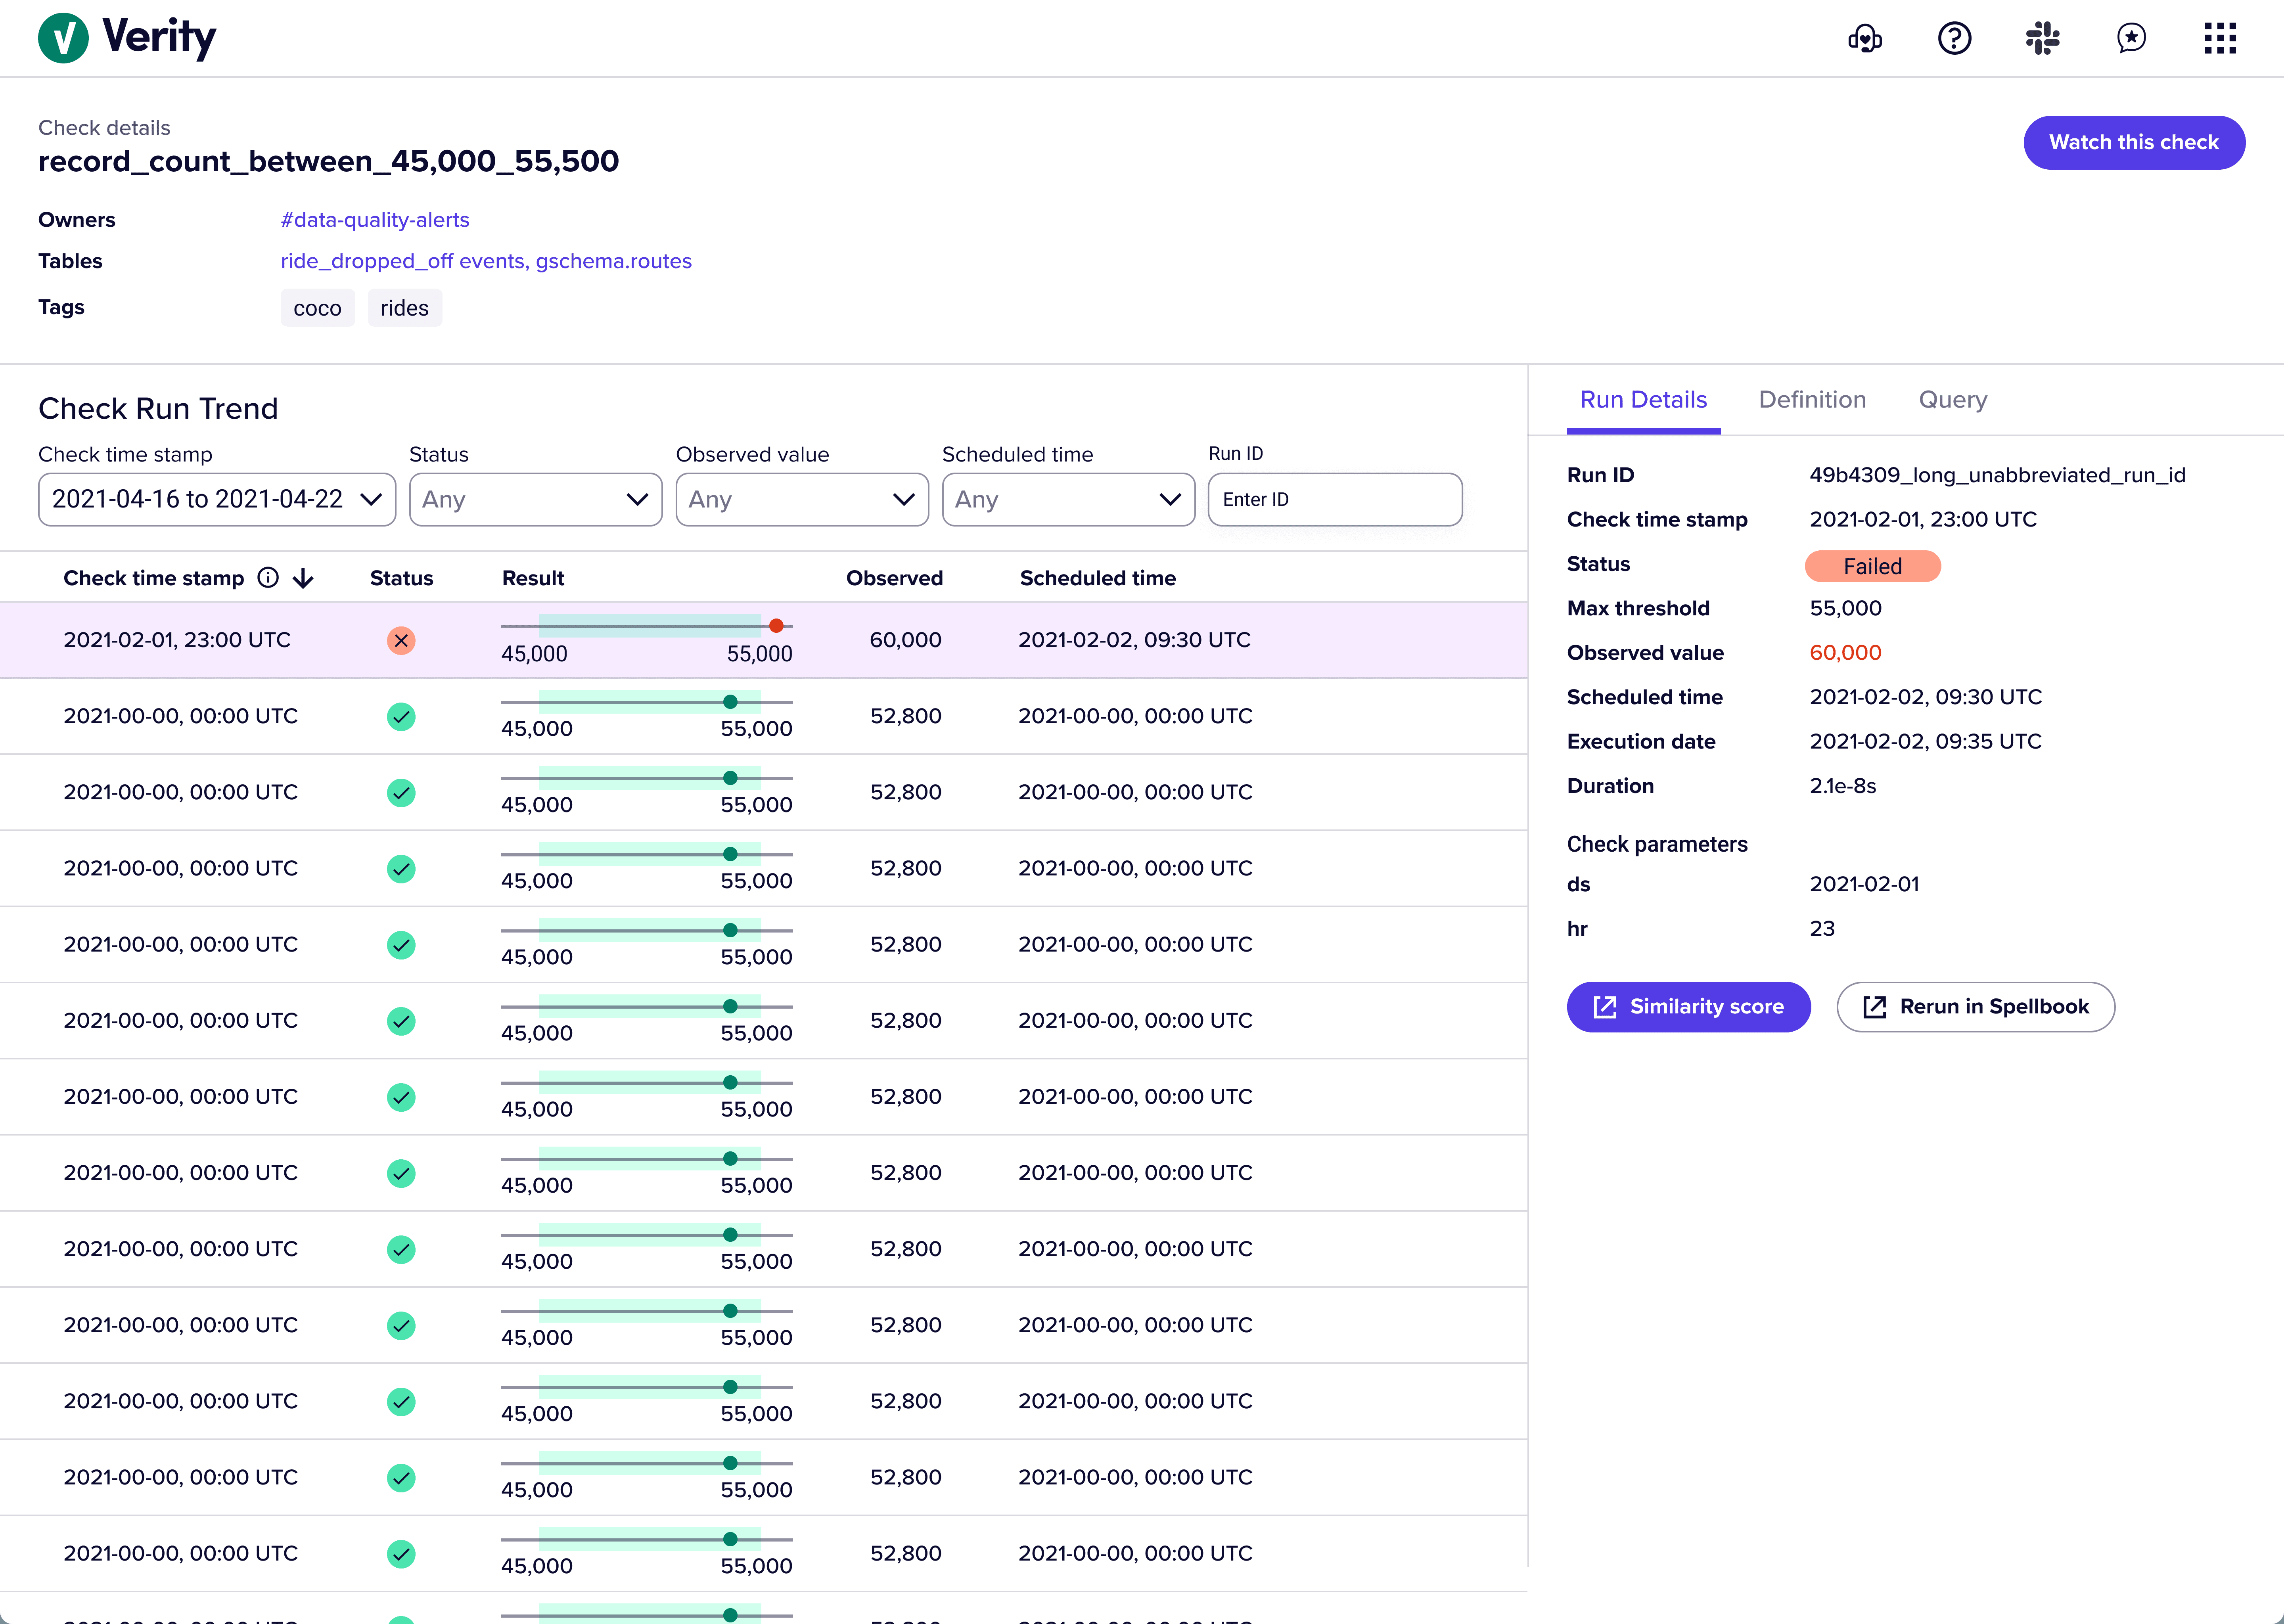
Task: Select the row 2021-02-01, 23:00 UTC
Action: [764, 640]
